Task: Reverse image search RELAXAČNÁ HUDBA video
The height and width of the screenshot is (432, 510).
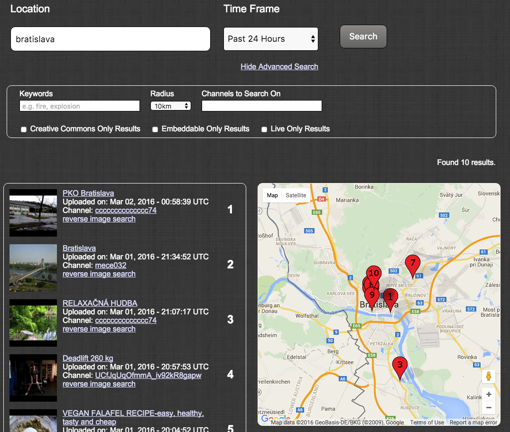Action: (x=99, y=329)
